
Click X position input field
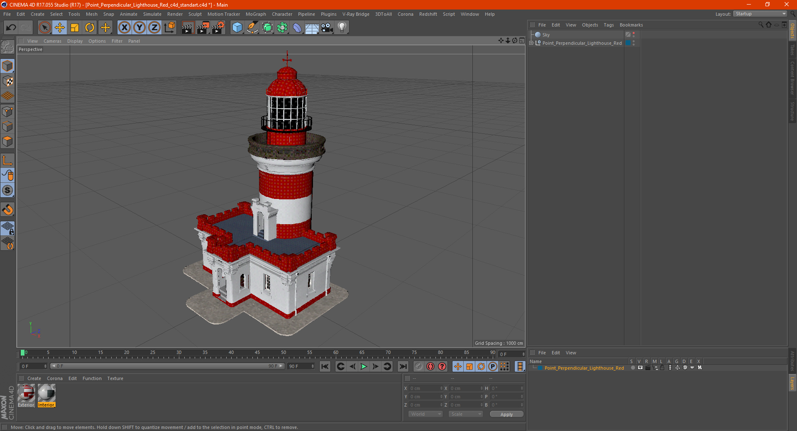click(x=425, y=388)
